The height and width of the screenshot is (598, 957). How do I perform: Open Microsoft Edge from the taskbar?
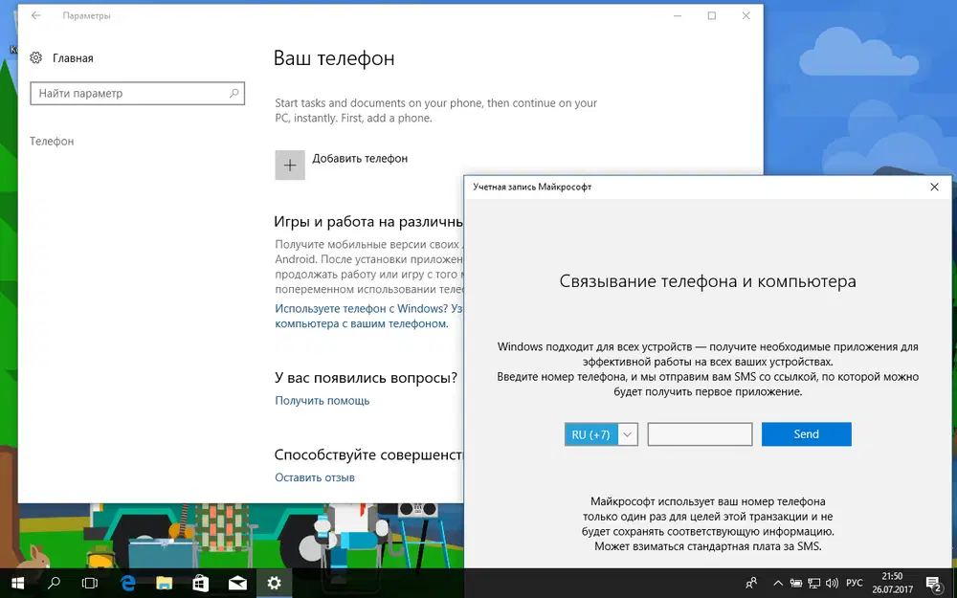coord(127,583)
